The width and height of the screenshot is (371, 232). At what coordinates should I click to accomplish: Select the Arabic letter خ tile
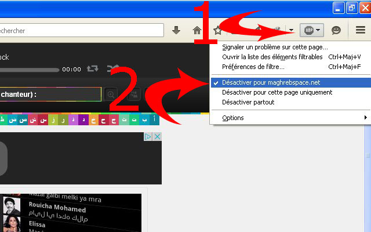tap(94, 120)
